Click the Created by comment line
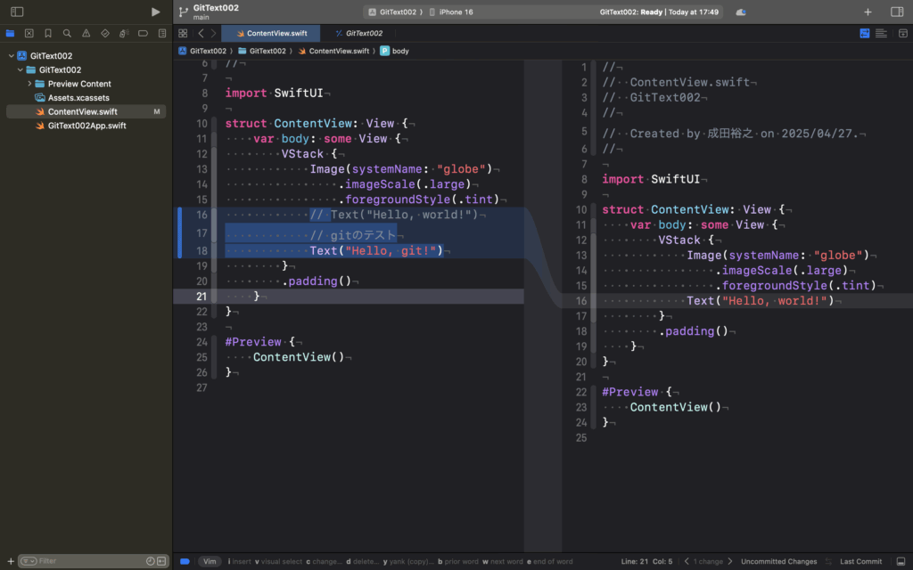This screenshot has height=570, width=913. tap(730, 134)
